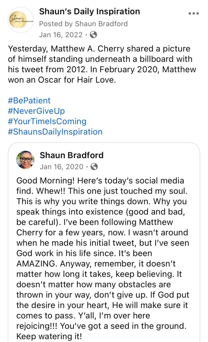The width and height of the screenshot is (208, 342).
Task: Click the globe icon beside Jan 16, 2020
Action: click(x=95, y=166)
